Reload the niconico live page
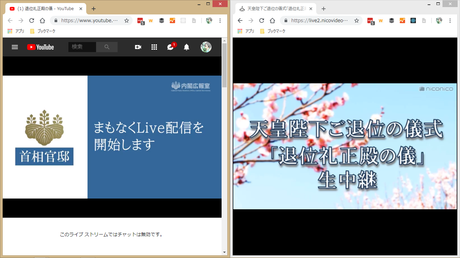 pyautogui.click(x=262, y=20)
